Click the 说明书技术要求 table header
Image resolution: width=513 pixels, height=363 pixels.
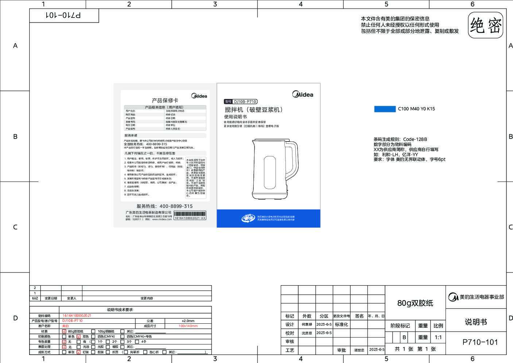(120, 310)
